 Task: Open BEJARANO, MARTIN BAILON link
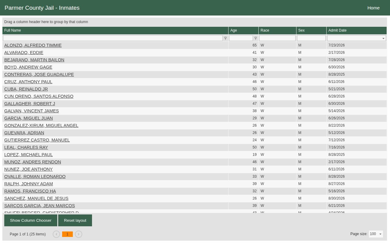[34, 60]
